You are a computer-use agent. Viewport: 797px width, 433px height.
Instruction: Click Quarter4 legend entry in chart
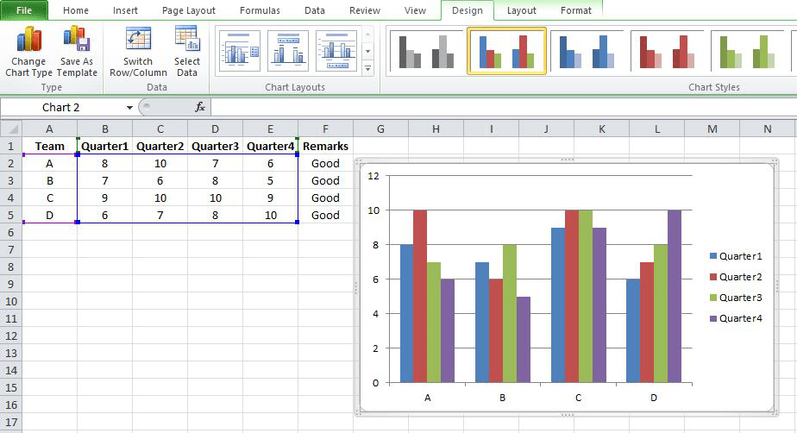pyautogui.click(x=736, y=318)
